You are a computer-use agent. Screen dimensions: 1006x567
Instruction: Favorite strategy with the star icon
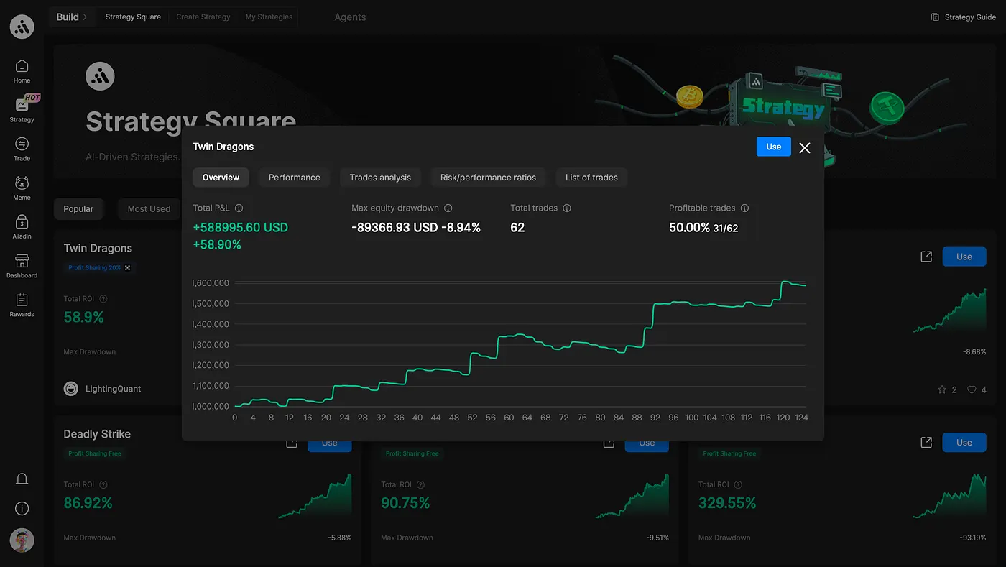(x=942, y=389)
